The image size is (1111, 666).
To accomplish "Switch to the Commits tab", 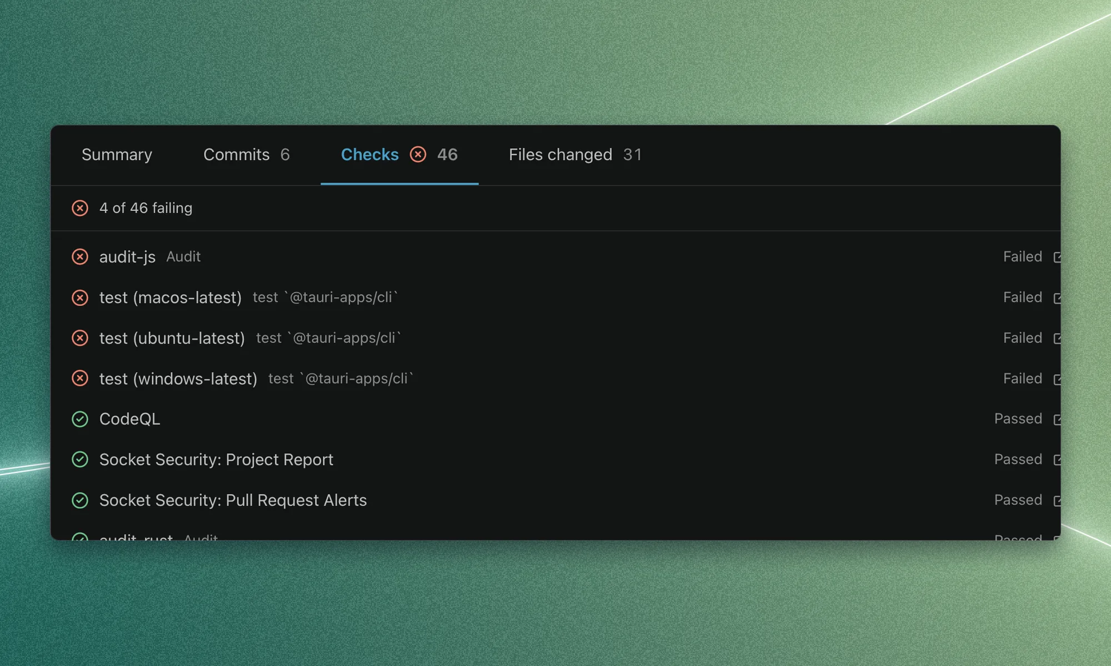I will pyautogui.click(x=246, y=154).
